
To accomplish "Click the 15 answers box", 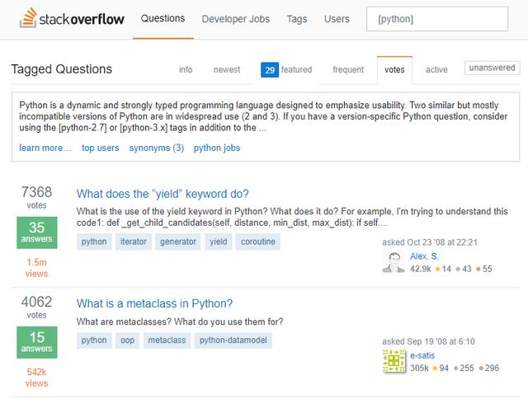I will coord(36,342).
